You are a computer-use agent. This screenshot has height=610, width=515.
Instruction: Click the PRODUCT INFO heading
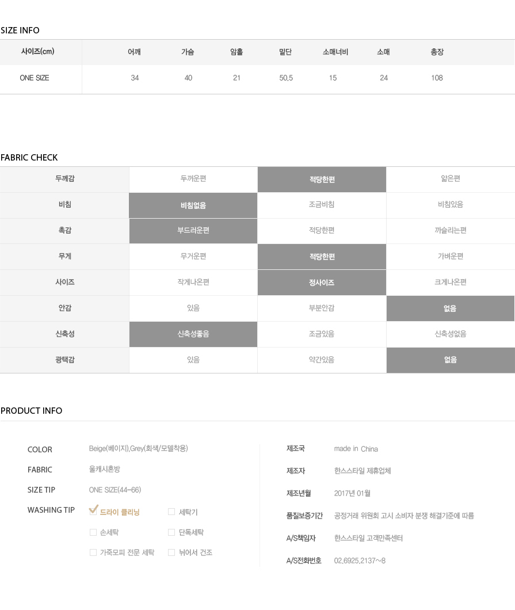pos(32,411)
